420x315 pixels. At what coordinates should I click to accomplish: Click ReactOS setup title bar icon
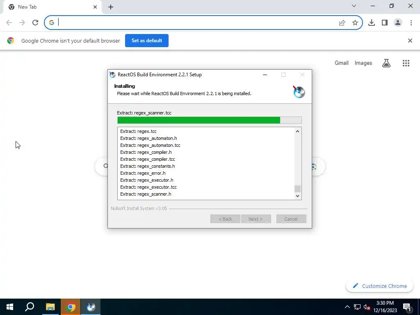point(112,75)
